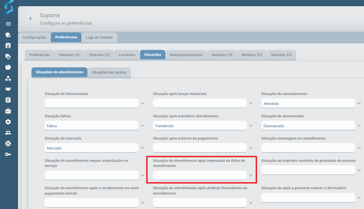Viewport: 364px width, 209px height.
Task: Click the clipboard list icon in the sidebar
Action: click(x=8, y=100)
